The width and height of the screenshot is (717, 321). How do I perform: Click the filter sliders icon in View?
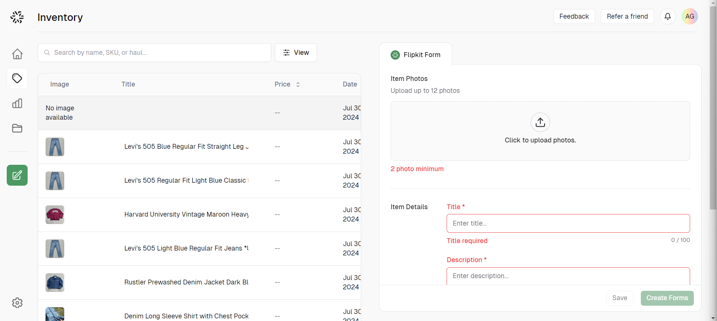coord(286,53)
